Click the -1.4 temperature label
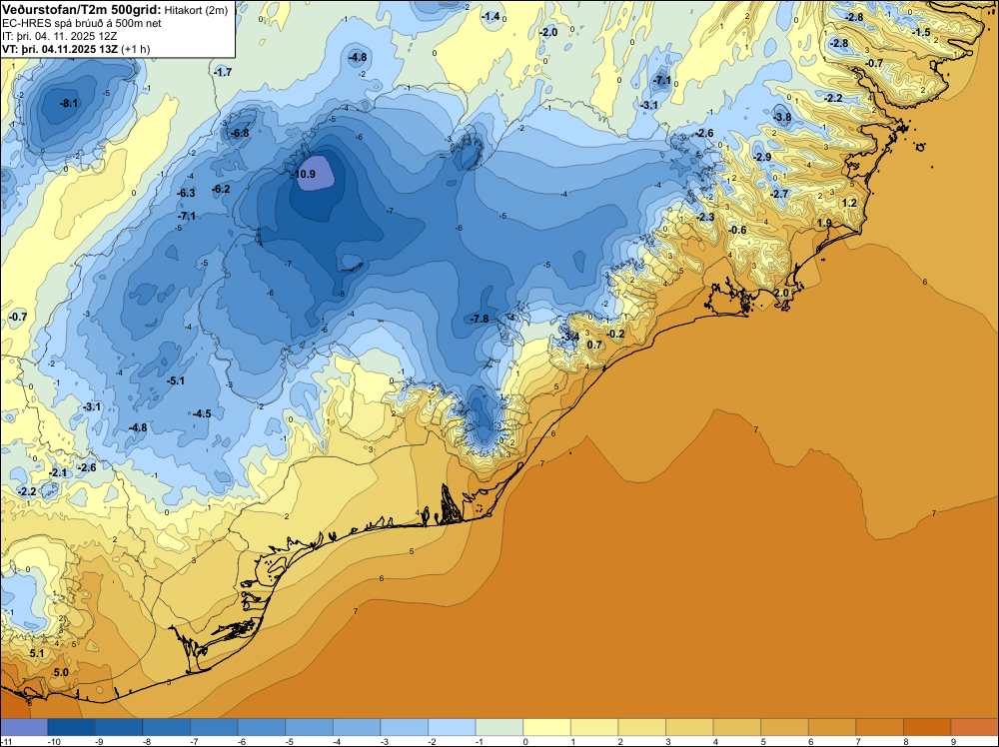999x747 pixels. [491, 17]
